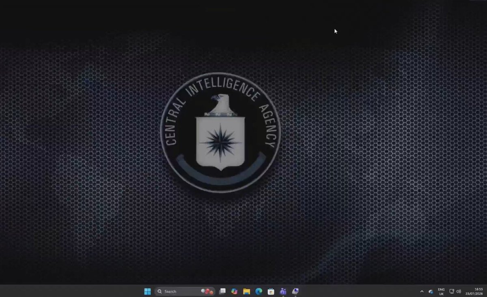487x297 pixels.
Task: Open the ENG UK language switcher
Action: click(x=441, y=291)
